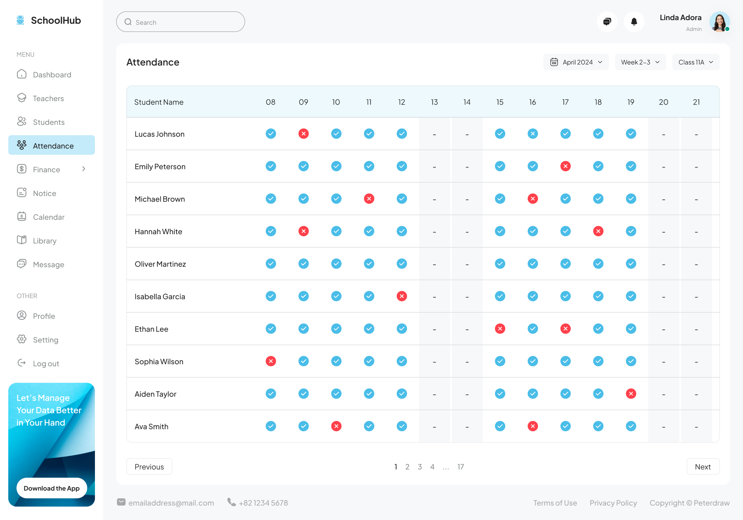Viewport: 743px width, 520px height.
Task: Open the Students list
Action: pyautogui.click(x=49, y=122)
